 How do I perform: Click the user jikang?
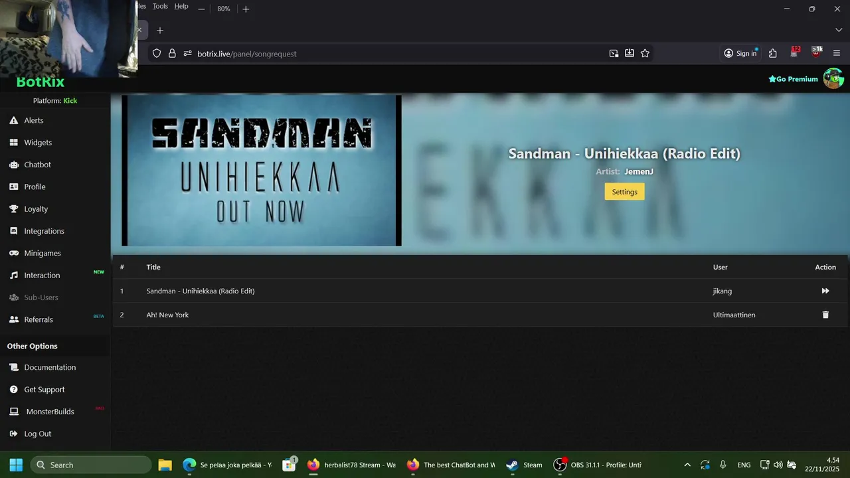click(x=722, y=291)
